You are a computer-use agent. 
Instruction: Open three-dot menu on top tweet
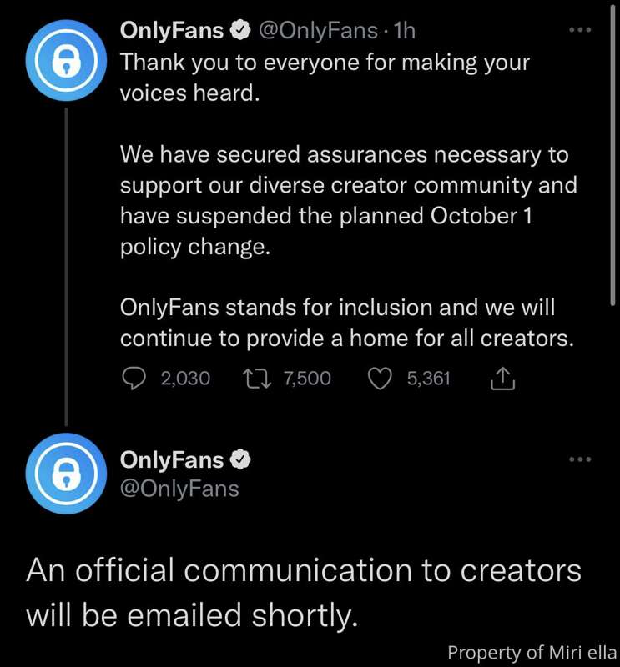[580, 30]
